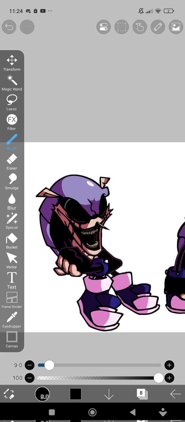185x422 pixels.
Task: Tap the Android recents square button
Action: coord(52,412)
